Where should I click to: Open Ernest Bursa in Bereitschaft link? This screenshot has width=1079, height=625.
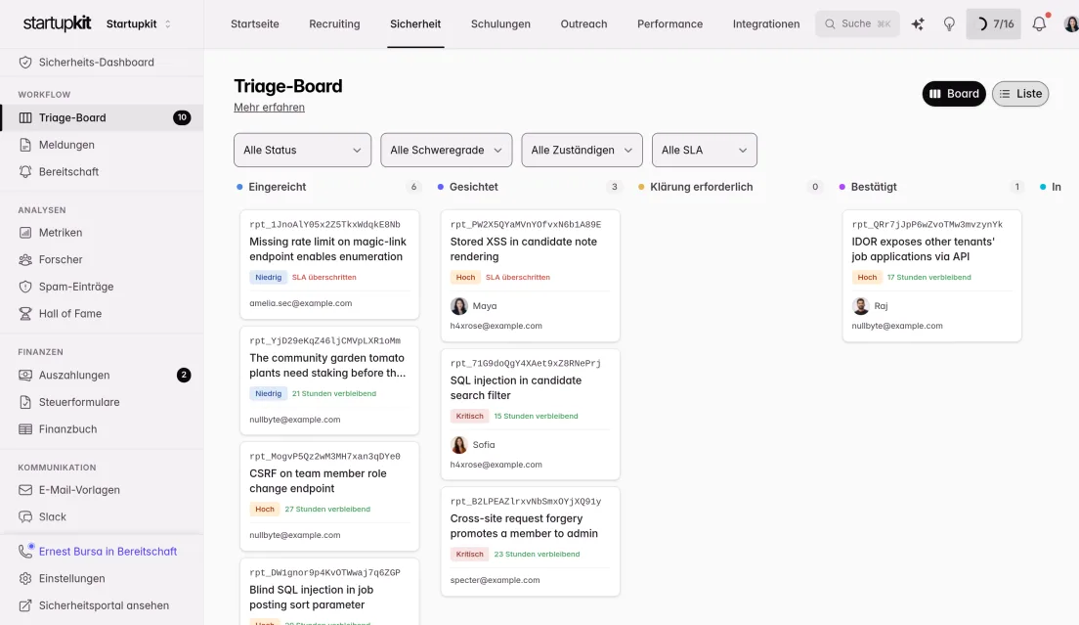(108, 552)
